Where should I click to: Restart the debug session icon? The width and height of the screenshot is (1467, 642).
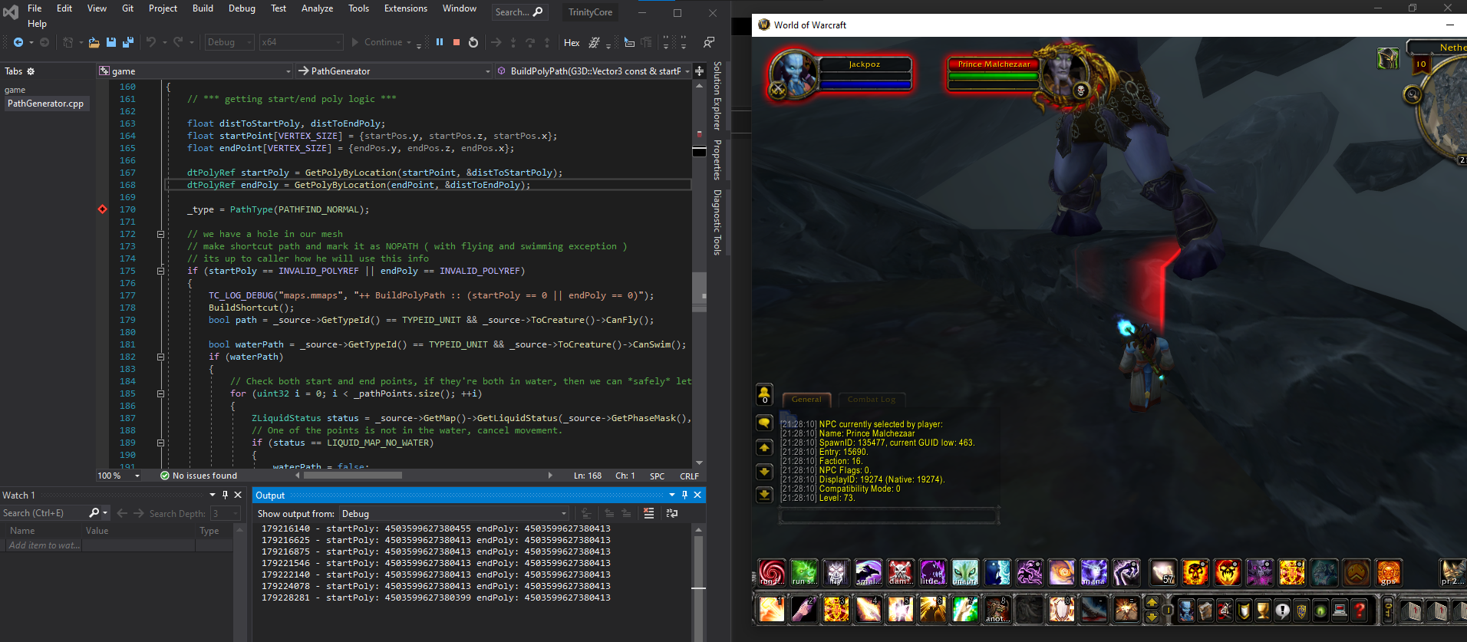coord(473,42)
